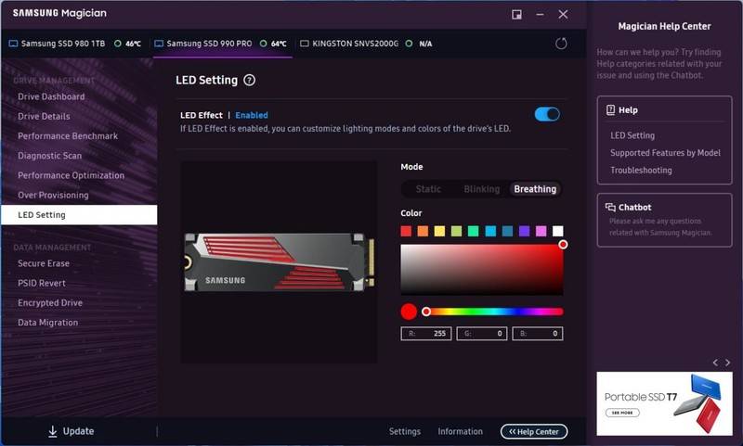Select the Blinking LED mode
Image resolution: width=743 pixels, height=446 pixels.
click(x=481, y=189)
